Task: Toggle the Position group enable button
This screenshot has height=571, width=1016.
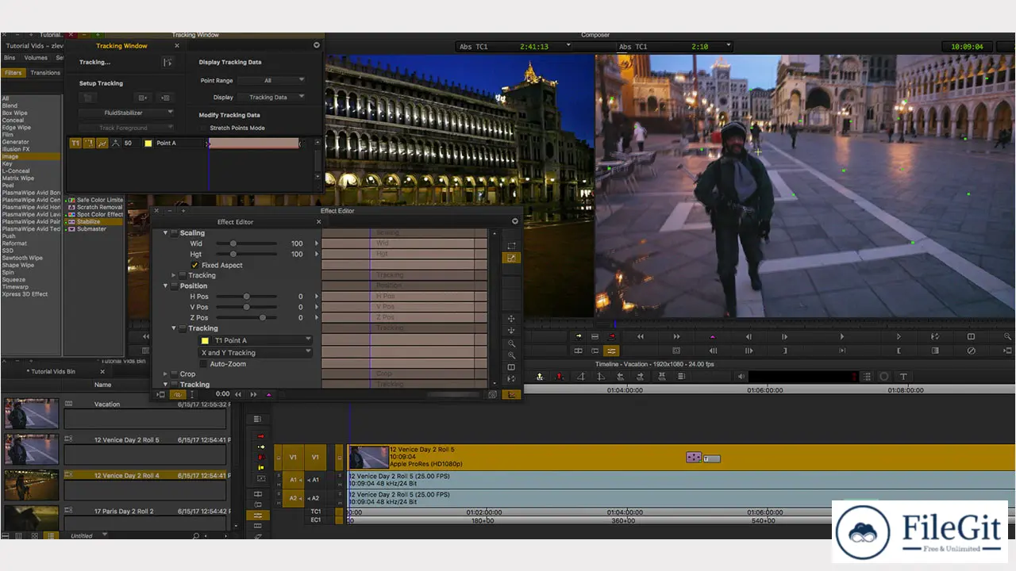Action: [175, 285]
